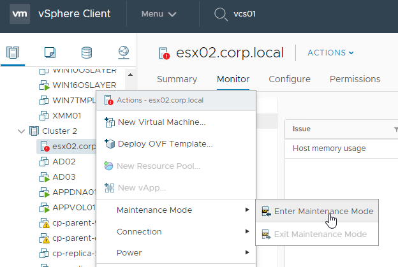The image size is (398, 267).
Task: Open the Permissions tab
Action: (x=355, y=79)
